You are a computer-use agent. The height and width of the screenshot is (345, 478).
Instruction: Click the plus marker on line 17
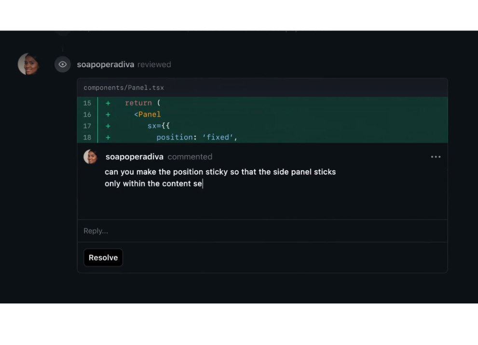coord(108,126)
